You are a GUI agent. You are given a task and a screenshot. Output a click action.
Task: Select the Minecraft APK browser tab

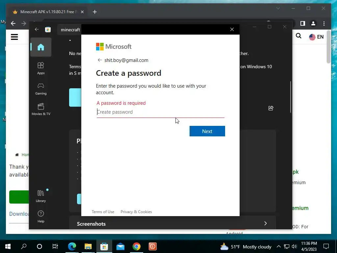click(x=48, y=12)
